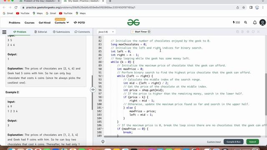This screenshot has width=267, height=150.
Task: Collapse the code fold arrow at line 88
Action: (x=103, y=62)
